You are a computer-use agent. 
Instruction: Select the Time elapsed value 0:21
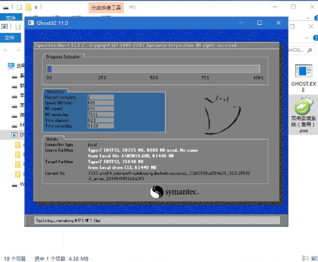click(x=101, y=120)
